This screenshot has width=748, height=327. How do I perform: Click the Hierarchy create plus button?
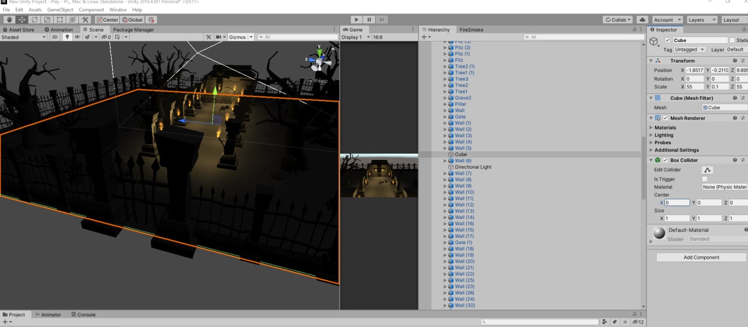(x=424, y=37)
